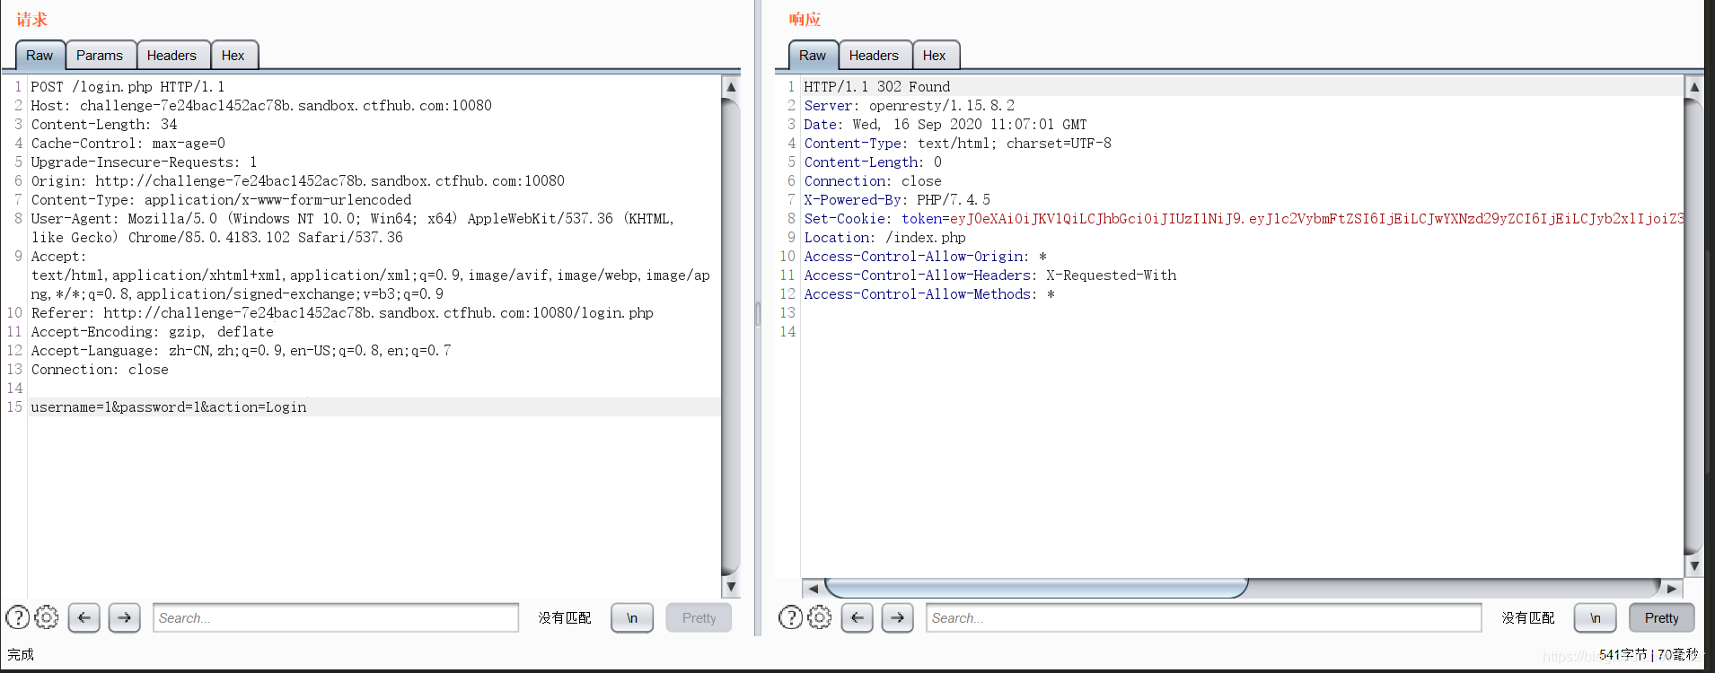The width and height of the screenshot is (1715, 673).
Task: Click the request scrollbar down arrow
Action: pyautogui.click(x=731, y=587)
